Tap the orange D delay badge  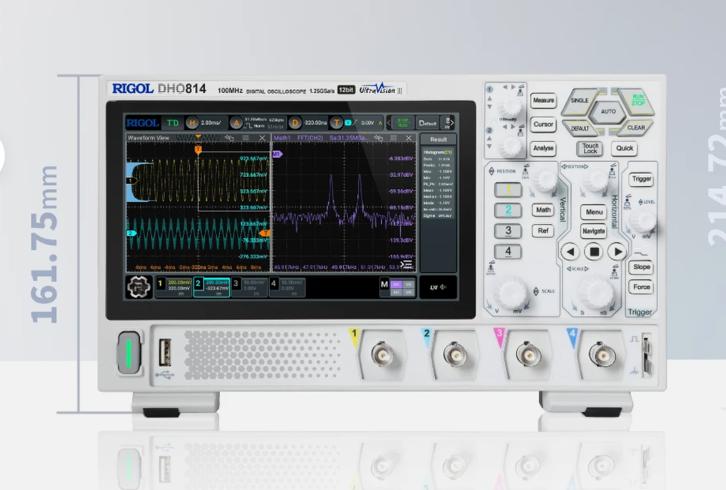[x=294, y=122]
